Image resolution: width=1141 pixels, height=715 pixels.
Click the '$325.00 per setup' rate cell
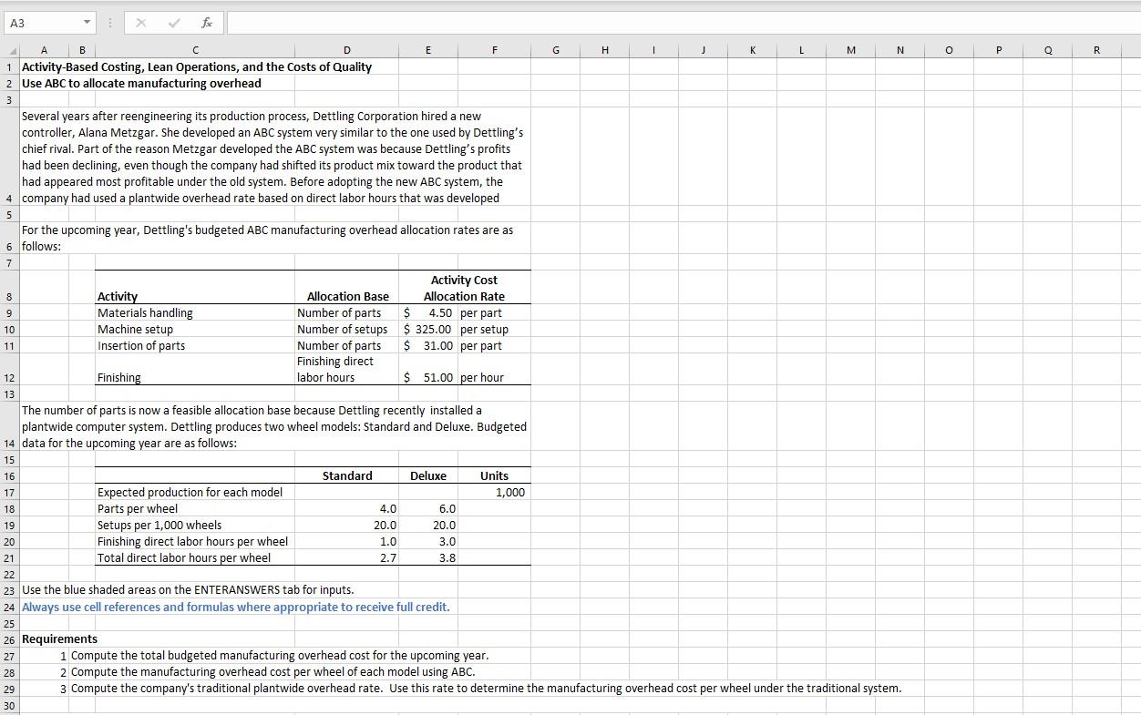coord(428,329)
